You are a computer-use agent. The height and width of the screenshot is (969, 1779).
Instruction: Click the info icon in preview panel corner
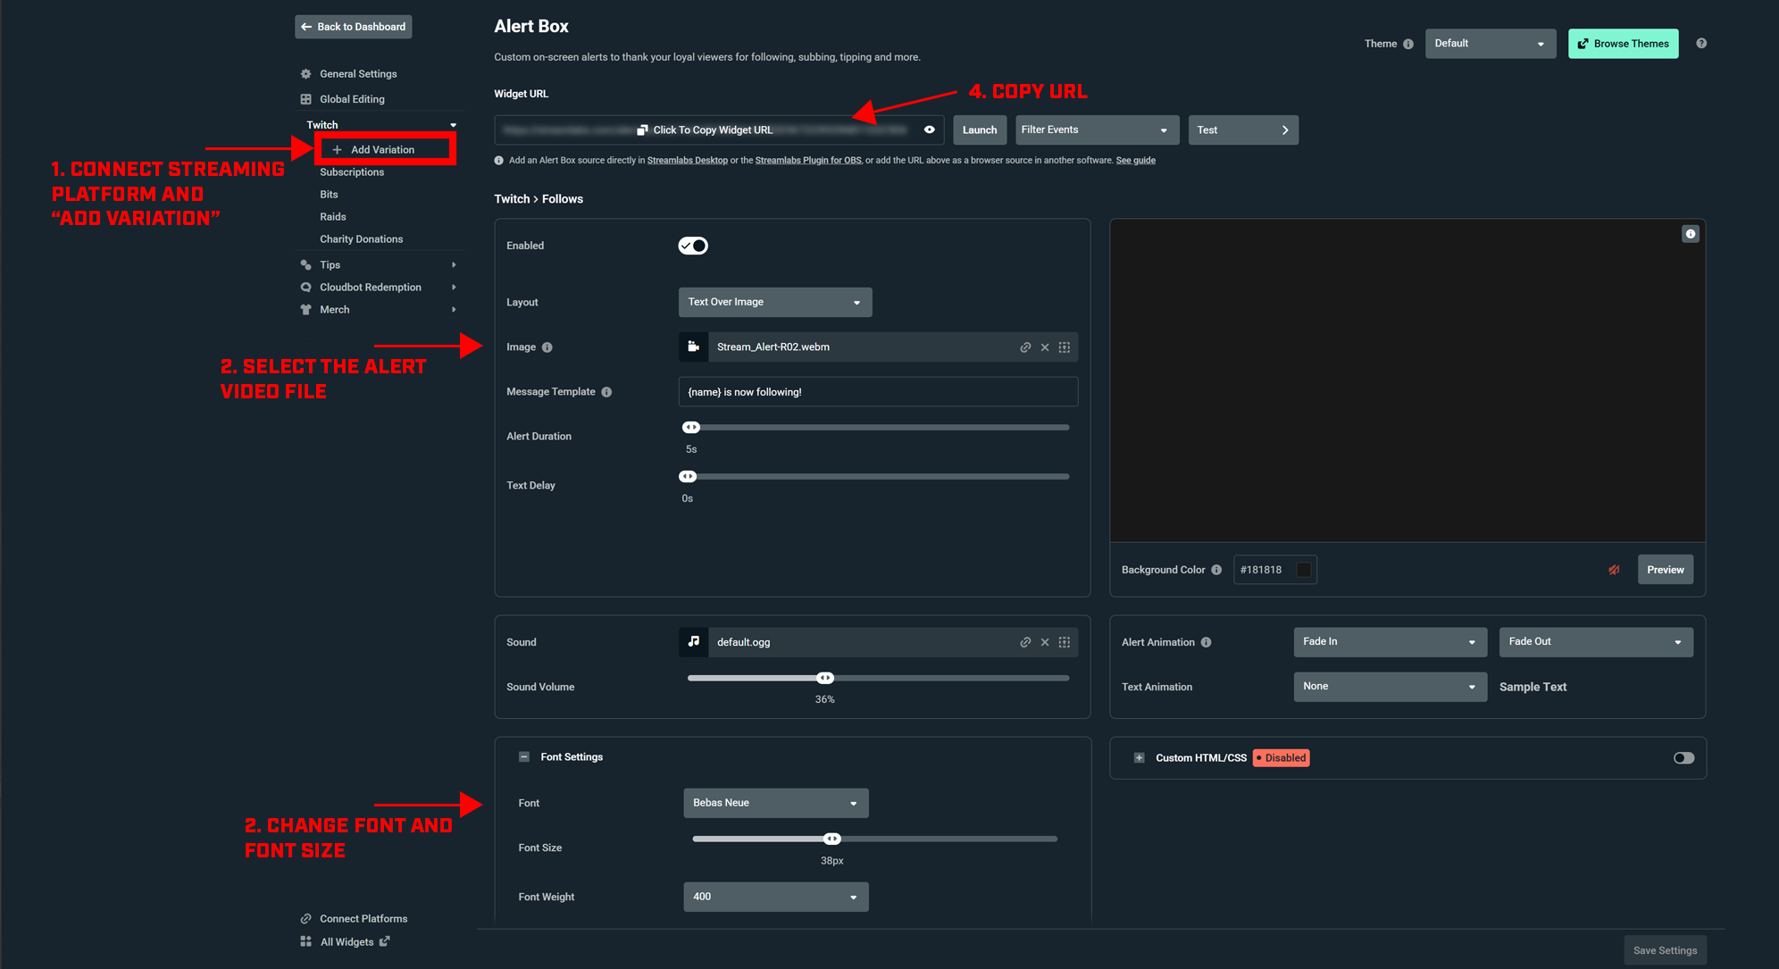[x=1690, y=234]
